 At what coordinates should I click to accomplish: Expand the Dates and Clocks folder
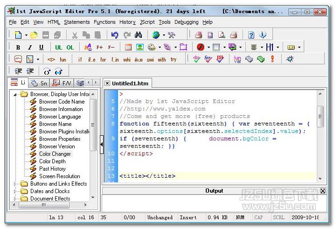coord(15,191)
